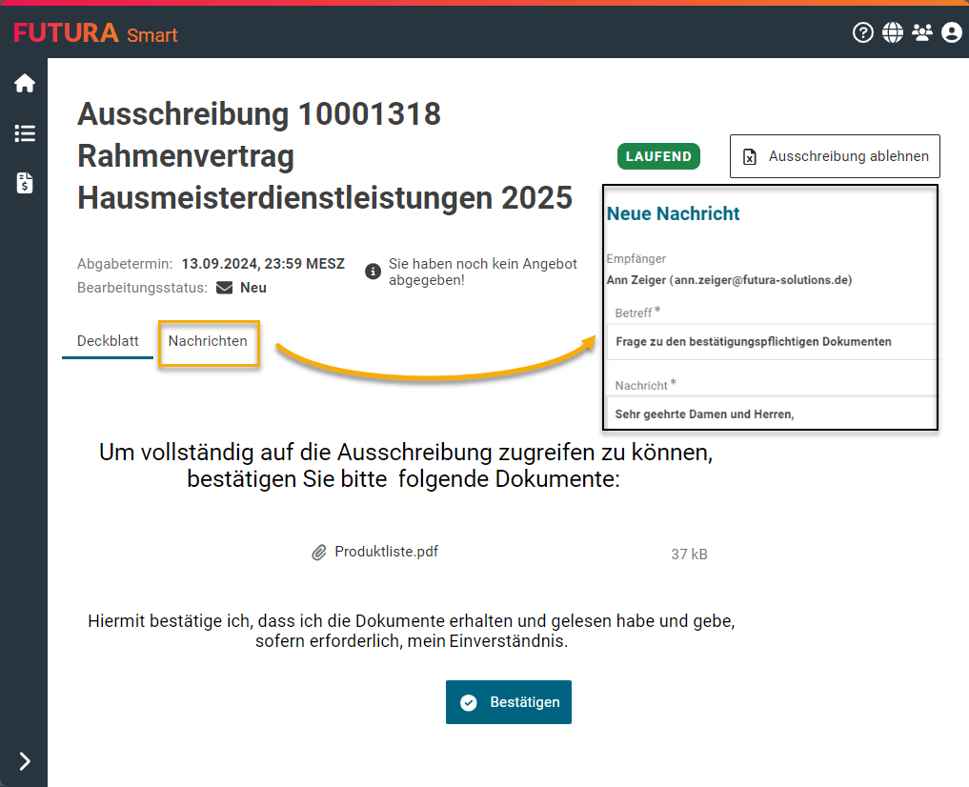This screenshot has width=969, height=787.
Task: Open the invoice document sidebar icon
Action: [x=25, y=183]
